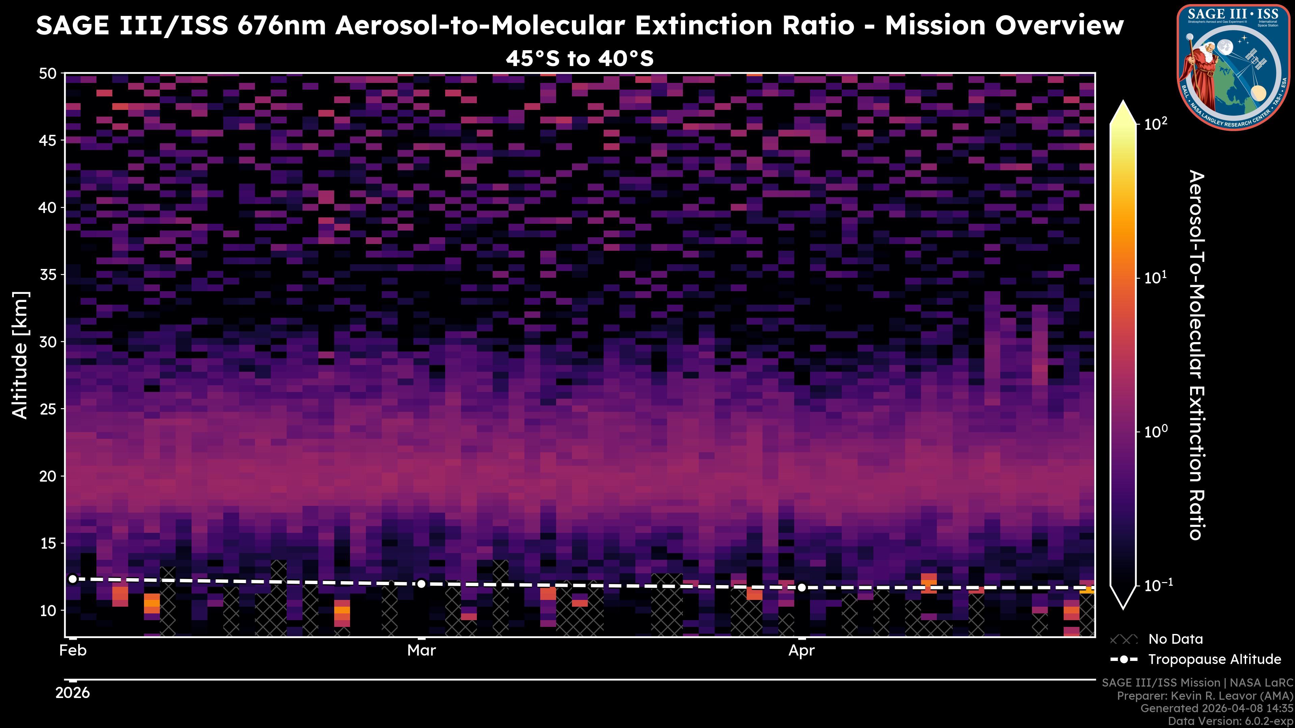Click the colorbar near the 10⁰ tick
Viewport: 1295px width, 728px height.
(x=1124, y=431)
